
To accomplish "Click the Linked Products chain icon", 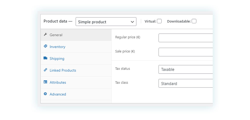I will [x=45, y=70].
